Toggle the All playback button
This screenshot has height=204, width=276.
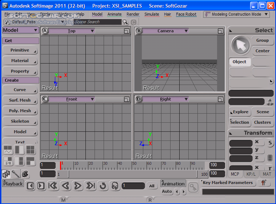click(x=152, y=186)
